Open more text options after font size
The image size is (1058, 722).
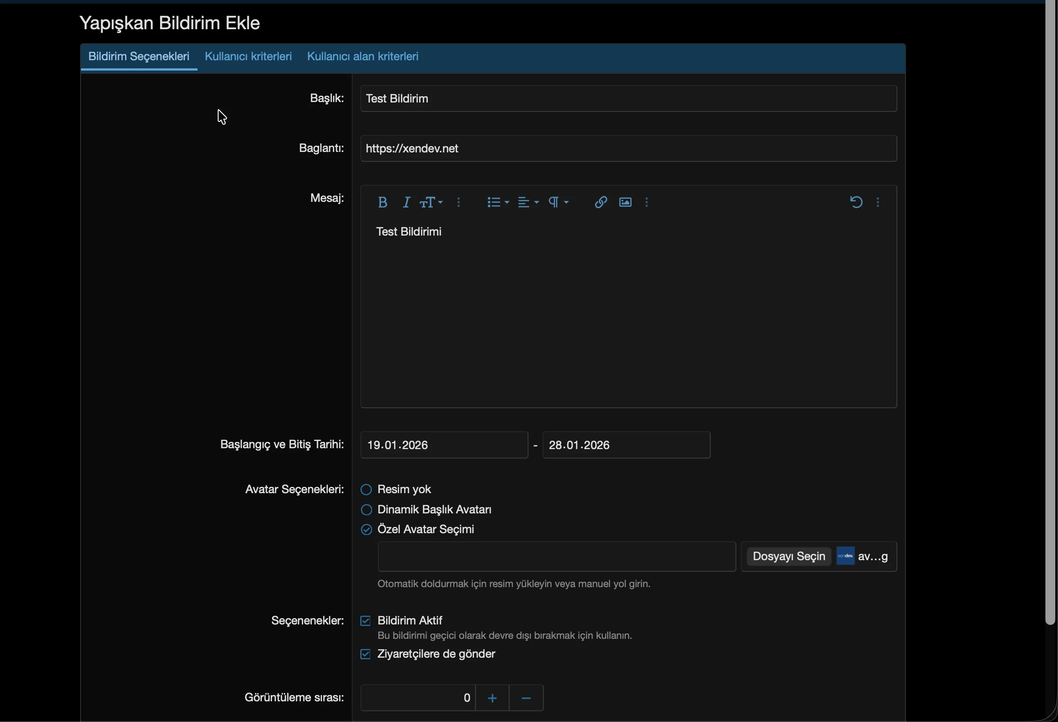click(458, 202)
